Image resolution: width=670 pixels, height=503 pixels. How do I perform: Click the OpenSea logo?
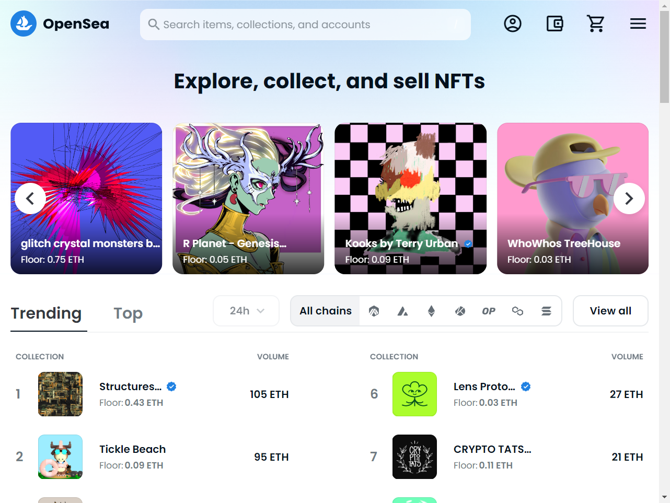tap(60, 24)
